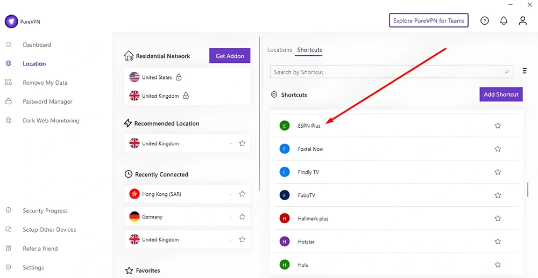Open Dark Web Monitoring in the sidebar
Image resolution: width=538 pixels, height=278 pixels.
pos(51,121)
